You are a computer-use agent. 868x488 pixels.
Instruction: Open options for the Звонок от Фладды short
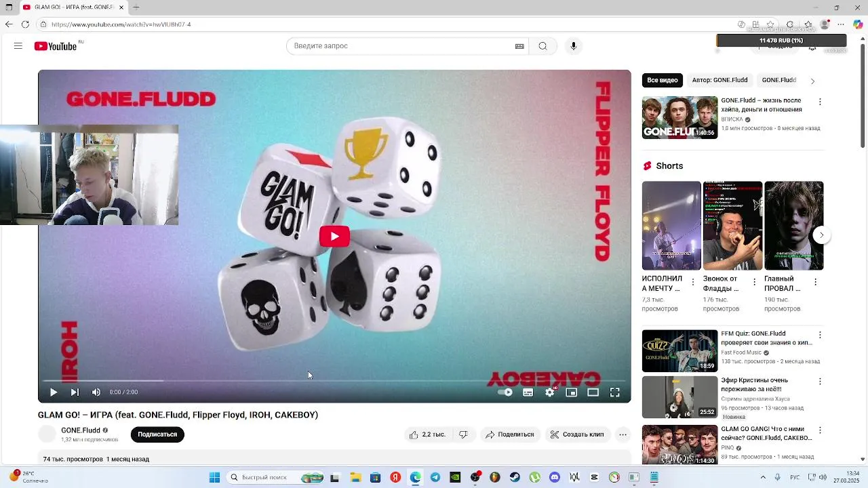(x=754, y=283)
